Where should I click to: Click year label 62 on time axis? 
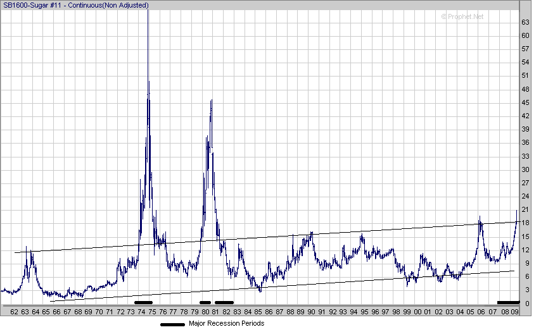[14, 312]
